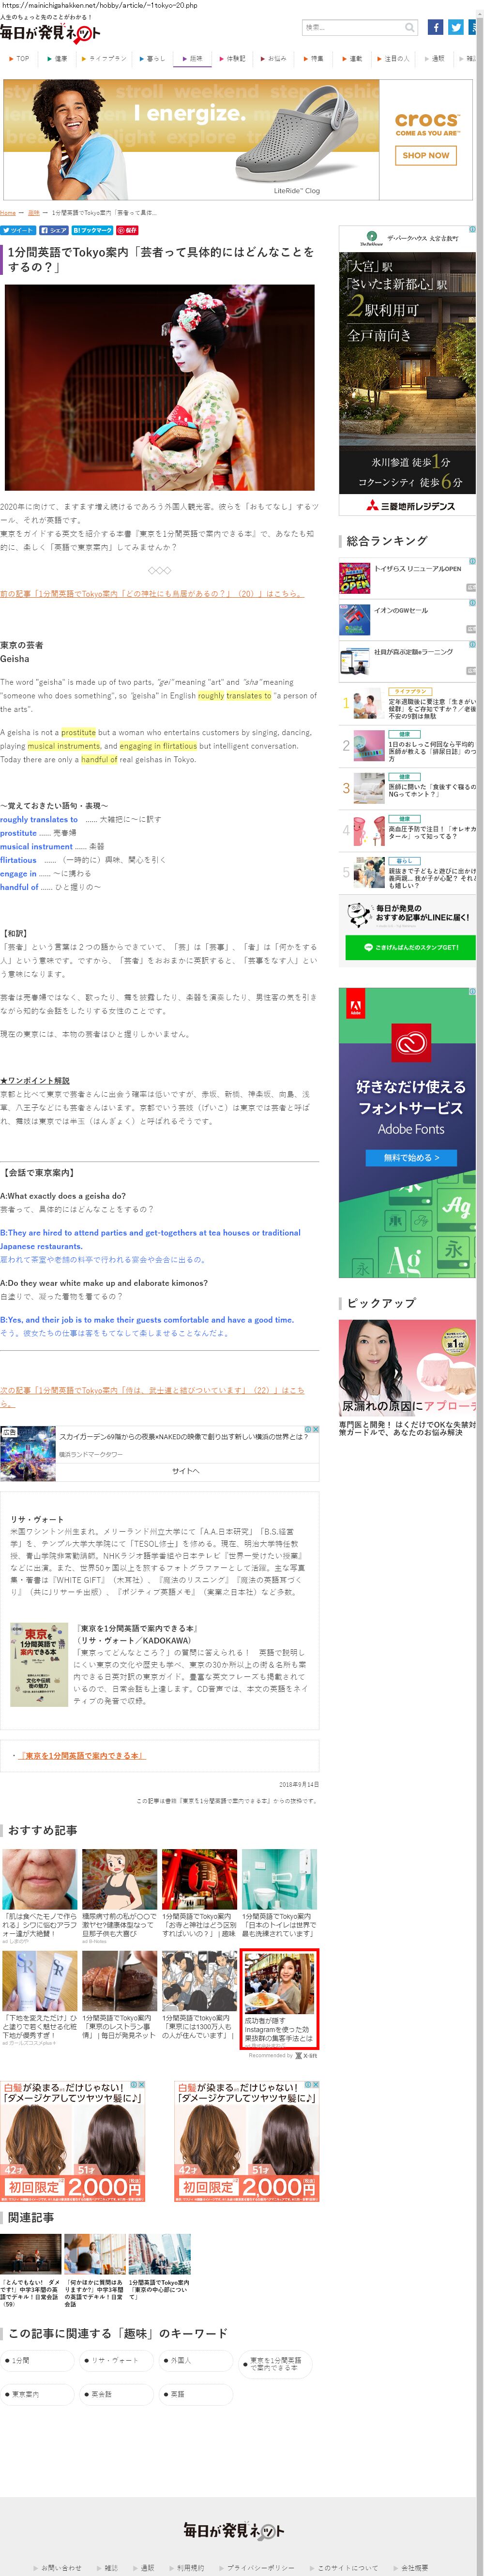Click the site logo in the header

pyautogui.click(x=50, y=33)
